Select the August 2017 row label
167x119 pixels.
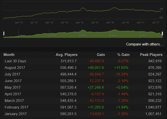pos(15,68)
